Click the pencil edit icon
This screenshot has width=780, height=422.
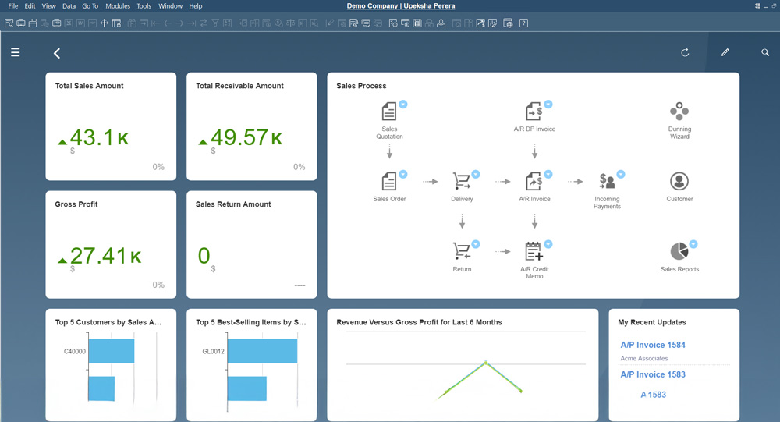click(725, 53)
